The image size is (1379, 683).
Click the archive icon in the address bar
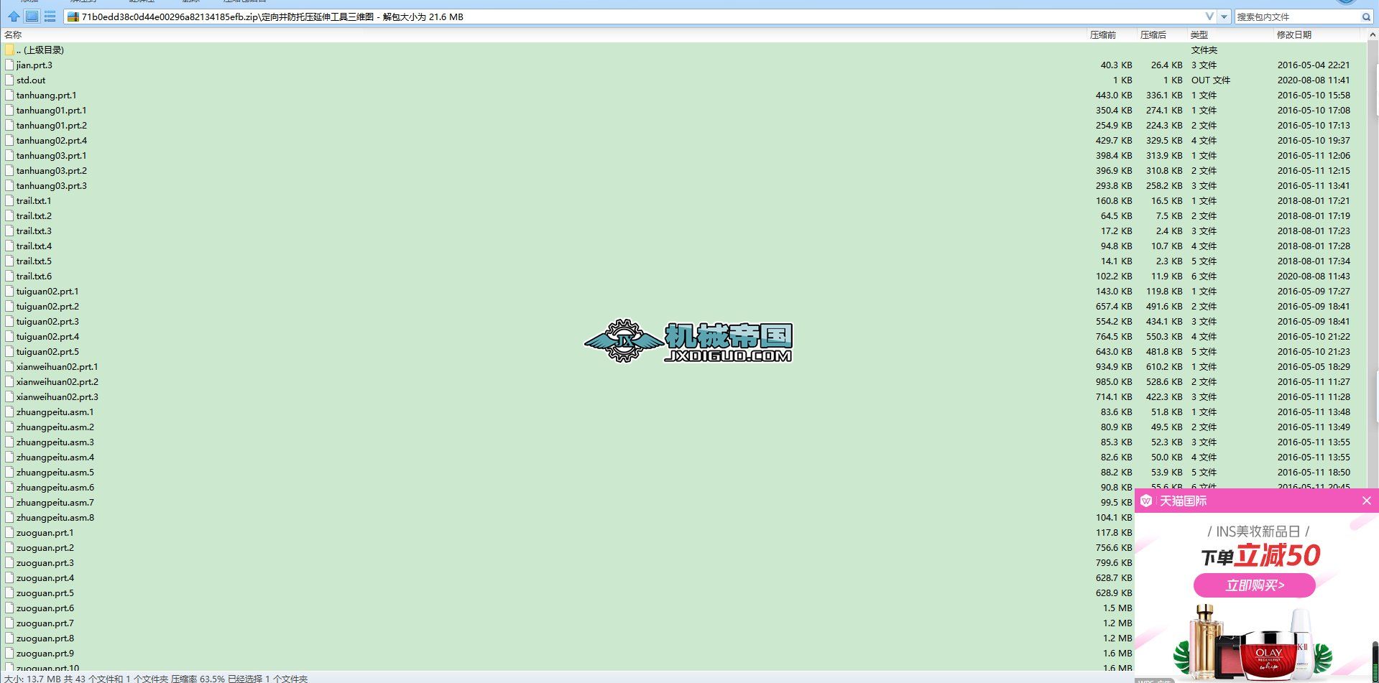(73, 17)
